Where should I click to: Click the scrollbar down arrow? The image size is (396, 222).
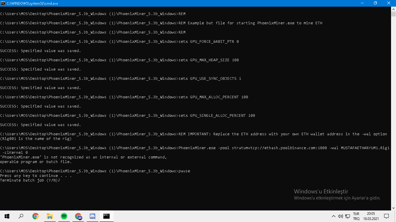(393, 208)
